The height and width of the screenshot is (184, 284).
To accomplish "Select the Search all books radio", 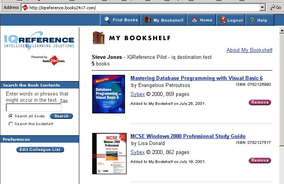I will pos(11,116).
